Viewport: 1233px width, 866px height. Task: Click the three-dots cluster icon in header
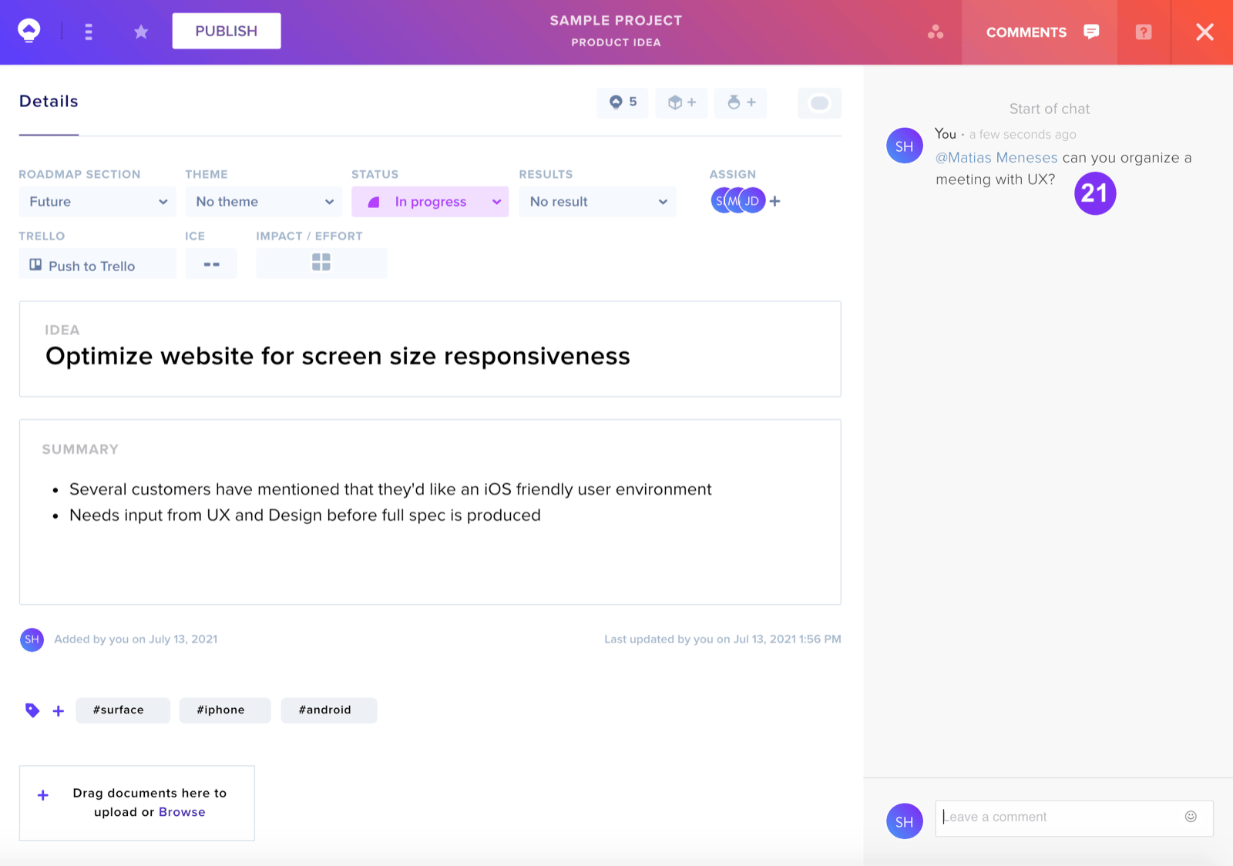pos(936,32)
